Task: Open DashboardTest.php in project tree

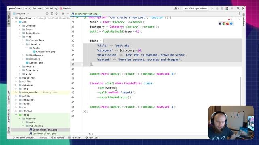Action: tap(42, 133)
